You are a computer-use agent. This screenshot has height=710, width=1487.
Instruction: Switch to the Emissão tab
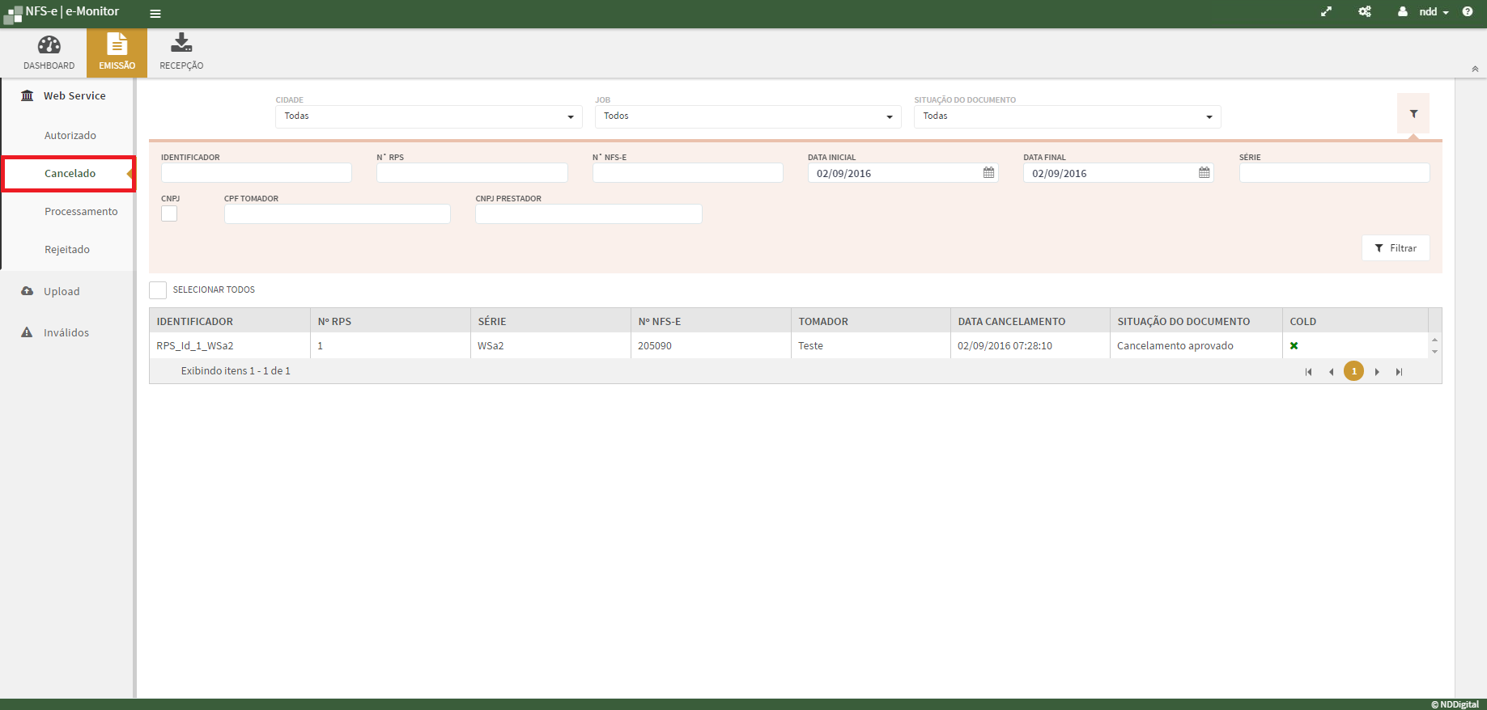click(117, 53)
